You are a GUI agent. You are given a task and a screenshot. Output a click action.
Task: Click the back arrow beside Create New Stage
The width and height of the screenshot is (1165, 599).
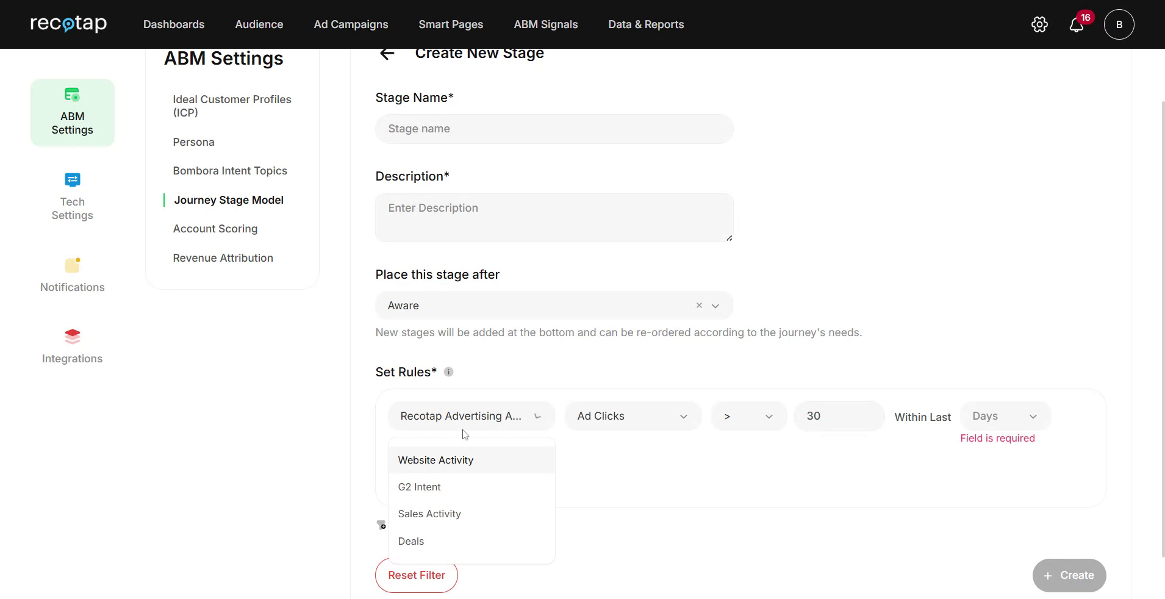click(387, 53)
